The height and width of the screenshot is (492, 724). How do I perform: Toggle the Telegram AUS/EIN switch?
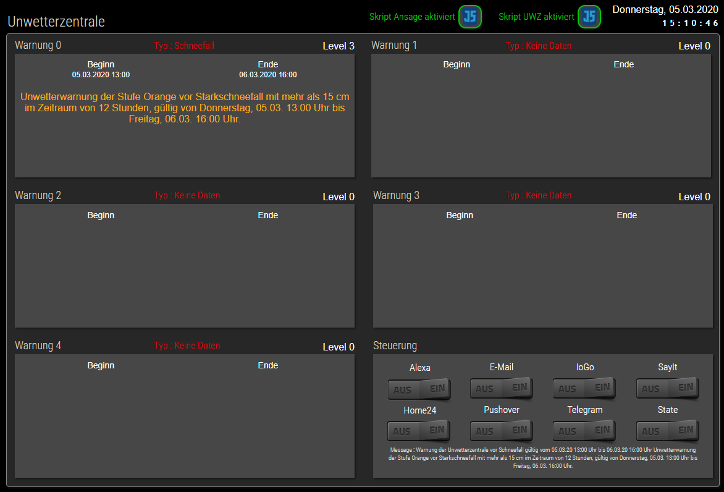584,431
